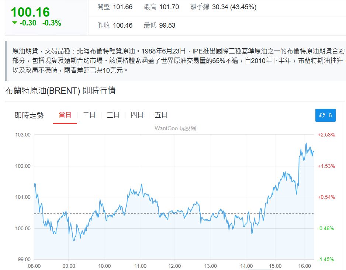The width and height of the screenshot is (346, 270).
Task: Click the 最高 101.70 value
Action: point(169,7)
